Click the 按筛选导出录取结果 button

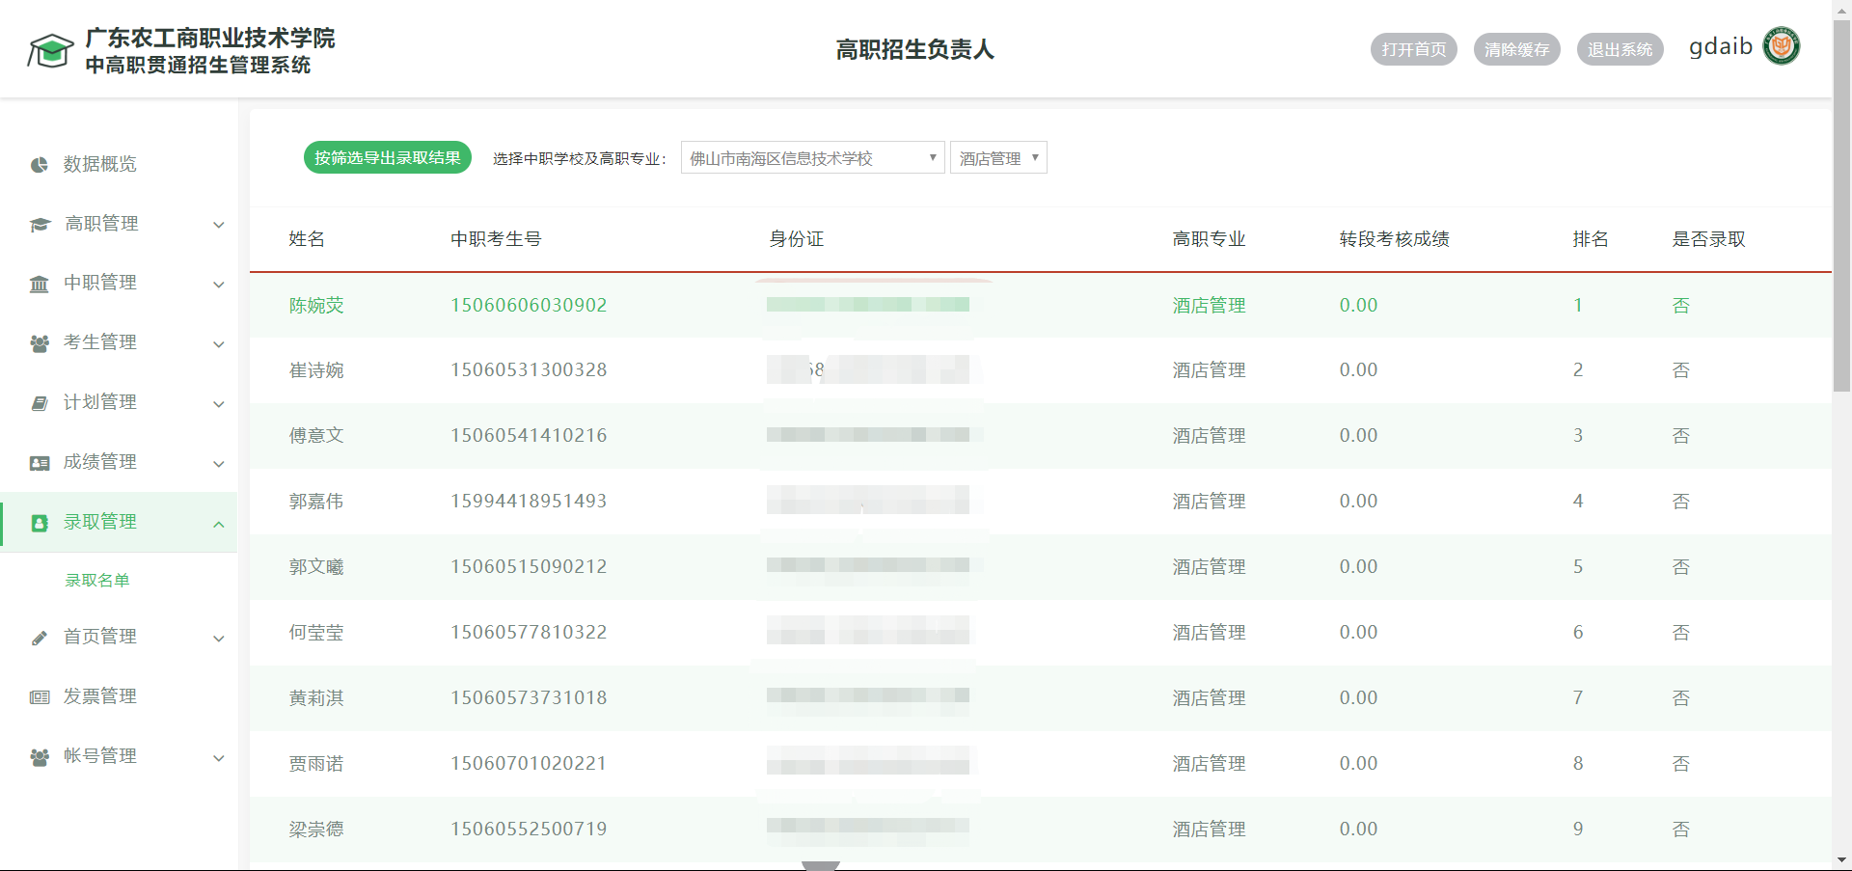click(388, 157)
